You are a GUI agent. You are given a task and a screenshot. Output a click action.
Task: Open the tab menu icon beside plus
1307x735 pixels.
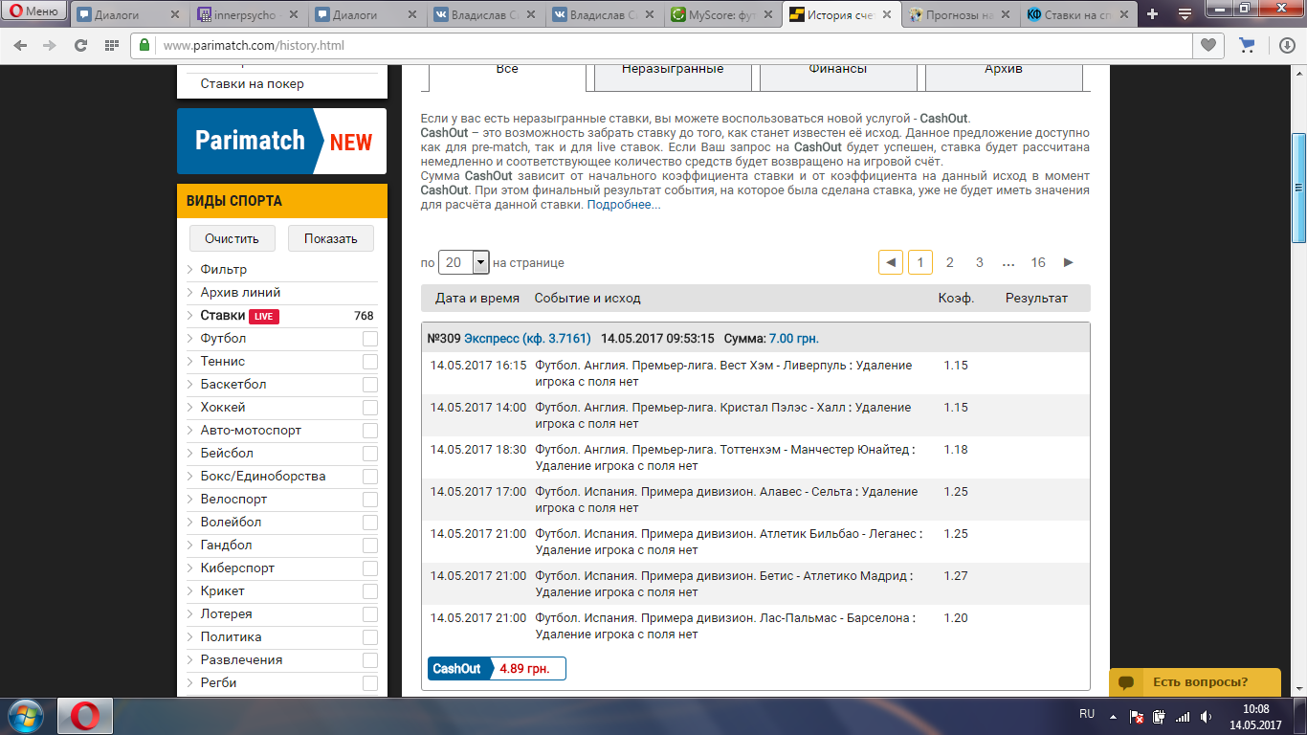1185,14
